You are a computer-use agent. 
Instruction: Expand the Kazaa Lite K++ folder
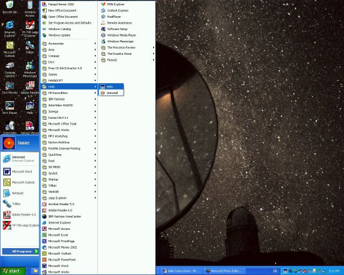click(x=69, y=118)
